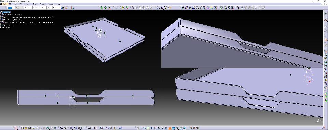Image resolution: width=328 pixels, height=130 pixels.
Task: Open the line thickness Auto dropdown
Action: click(x=28, y=8)
